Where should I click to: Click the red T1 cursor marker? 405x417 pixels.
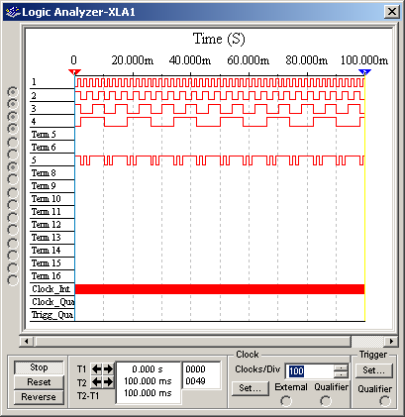74,72
